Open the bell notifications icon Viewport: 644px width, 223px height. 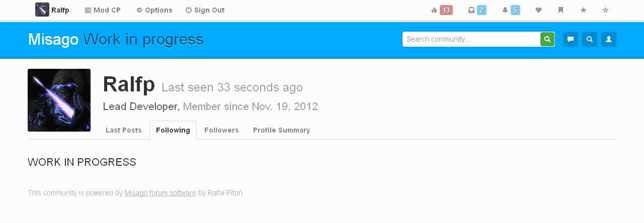click(511, 10)
